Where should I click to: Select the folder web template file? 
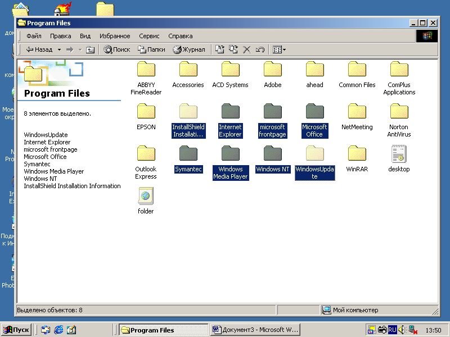tap(146, 201)
